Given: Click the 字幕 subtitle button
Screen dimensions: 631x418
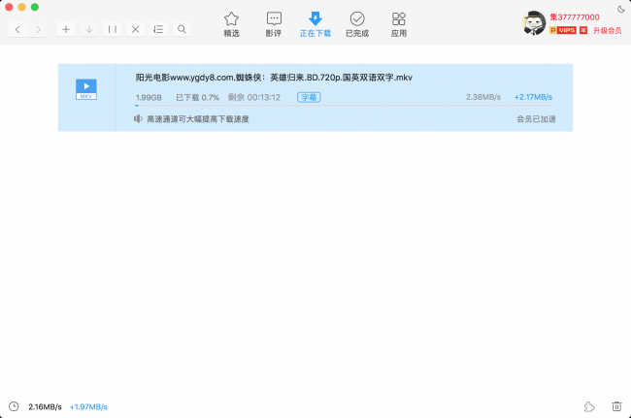Looking at the screenshot, I should click(x=309, y=97).
